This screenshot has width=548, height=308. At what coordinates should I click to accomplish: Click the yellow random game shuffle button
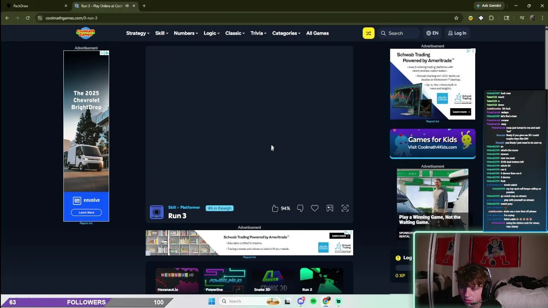[x=368, y=33]
